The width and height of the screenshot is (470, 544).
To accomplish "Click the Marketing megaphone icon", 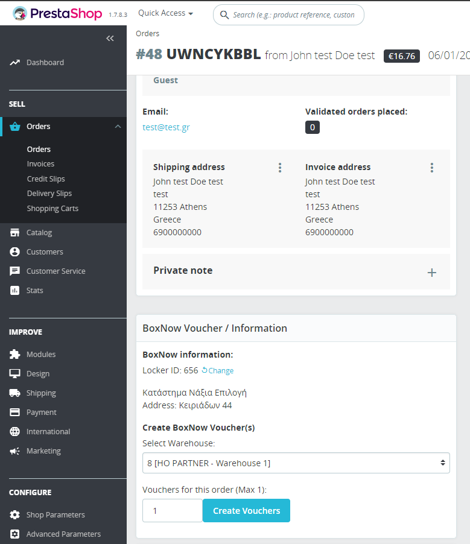I will click(15, 451).
